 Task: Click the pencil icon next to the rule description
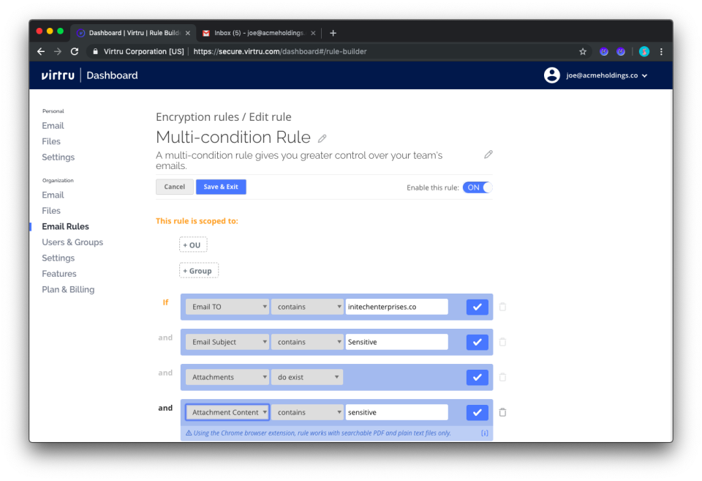pos(488,154)
